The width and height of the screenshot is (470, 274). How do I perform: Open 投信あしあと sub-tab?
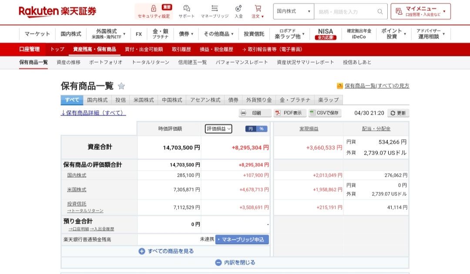point(357,62)
